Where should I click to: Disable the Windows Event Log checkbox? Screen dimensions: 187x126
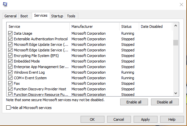pos(10,72)
